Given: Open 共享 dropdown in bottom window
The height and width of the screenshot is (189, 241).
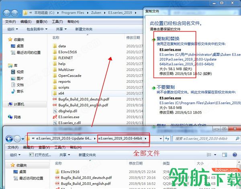Looking at the screenshot, I should [65, 155].
